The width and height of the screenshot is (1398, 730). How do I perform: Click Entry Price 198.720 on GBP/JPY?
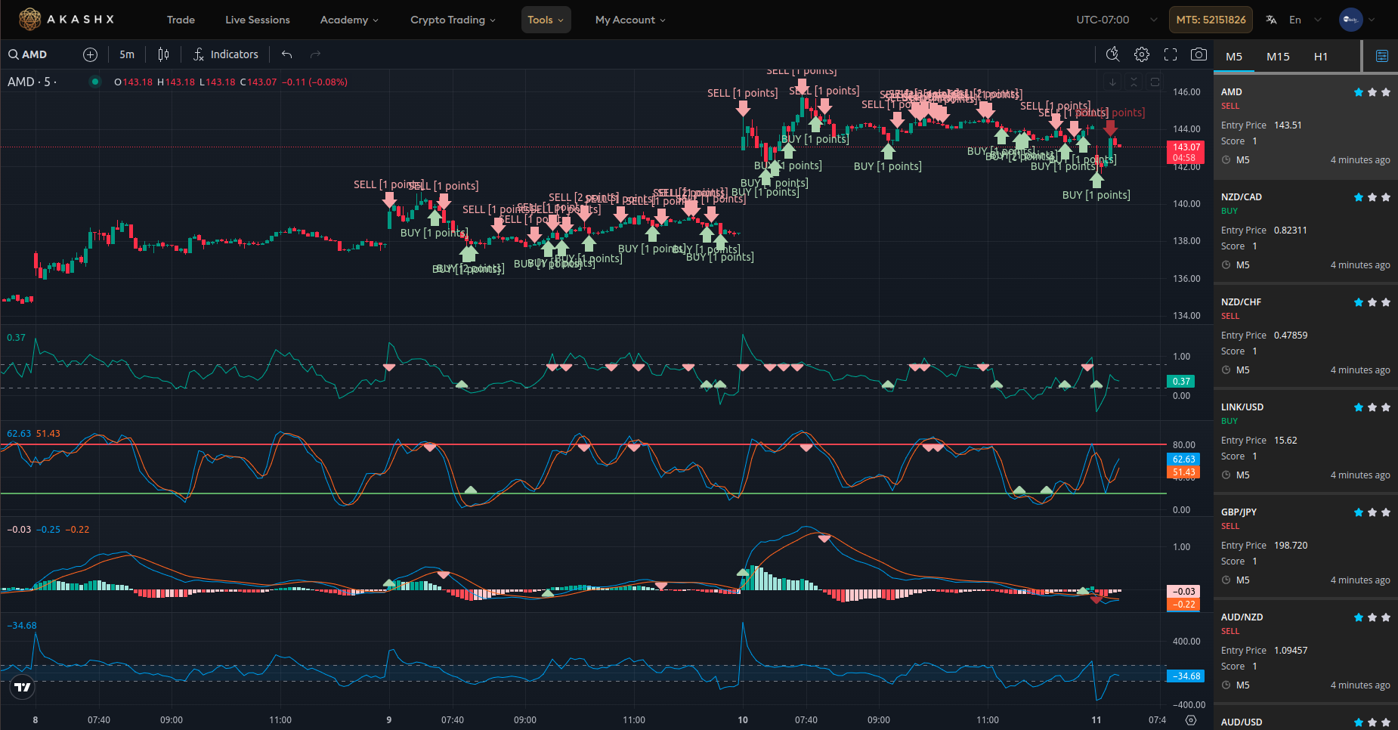1264,546
